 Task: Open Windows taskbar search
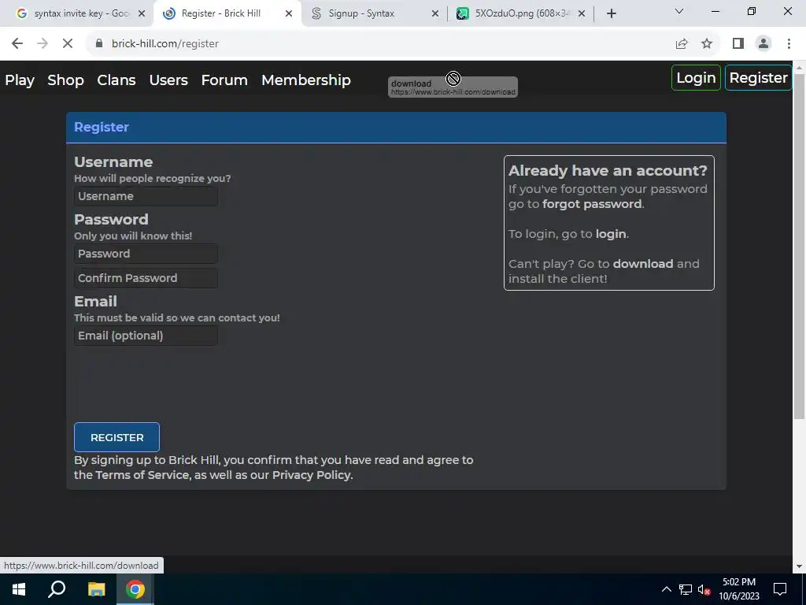click(x=57, y=589)
